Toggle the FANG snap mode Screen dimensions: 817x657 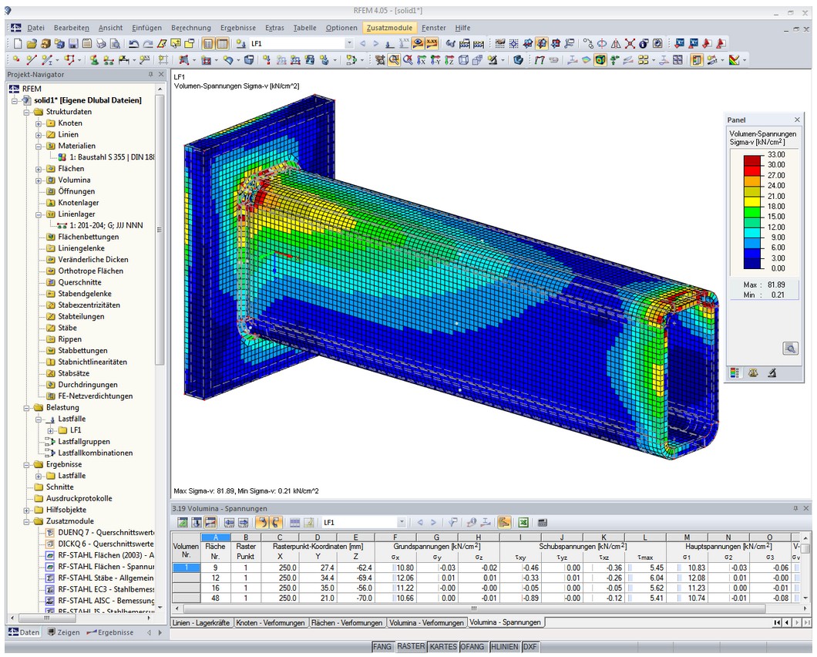point(382,647)
